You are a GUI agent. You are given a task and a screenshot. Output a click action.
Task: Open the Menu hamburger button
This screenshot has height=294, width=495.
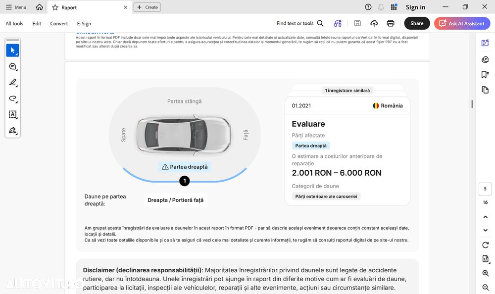[x=16, y=7]
